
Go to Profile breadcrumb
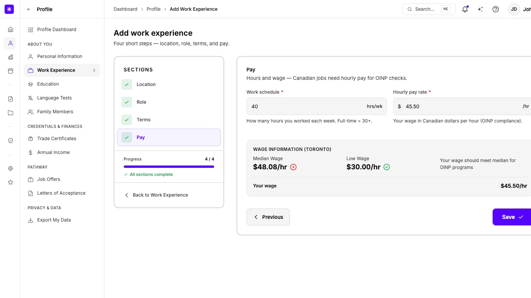[154, 9]
